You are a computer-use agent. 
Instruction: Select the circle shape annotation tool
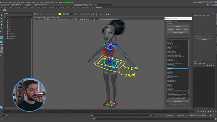[x=51, y=14]
